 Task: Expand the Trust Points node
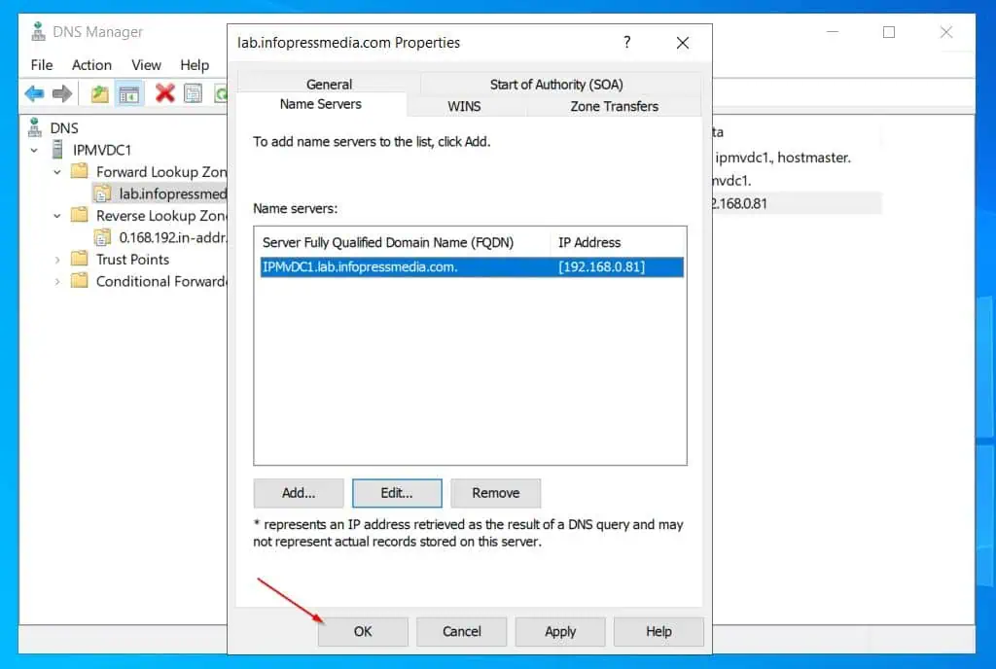pos(57,260)
